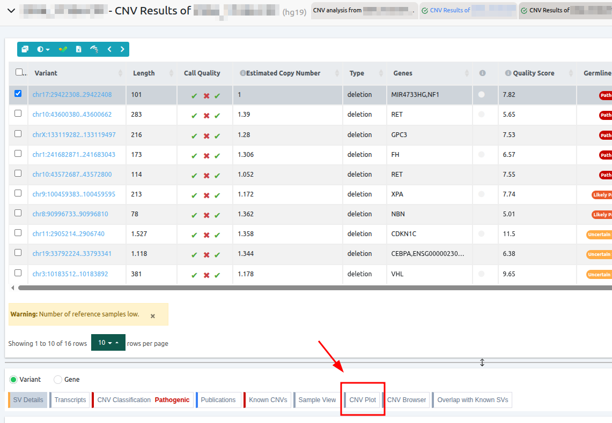Check the select-all checkbox in table header
Image resolution: width=612 pixels, height=423 pixels.
(19, 72)
